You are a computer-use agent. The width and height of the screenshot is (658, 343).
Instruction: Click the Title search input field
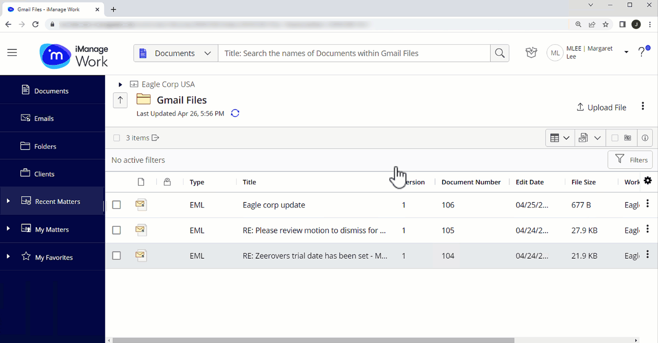(x=354, y=53)
